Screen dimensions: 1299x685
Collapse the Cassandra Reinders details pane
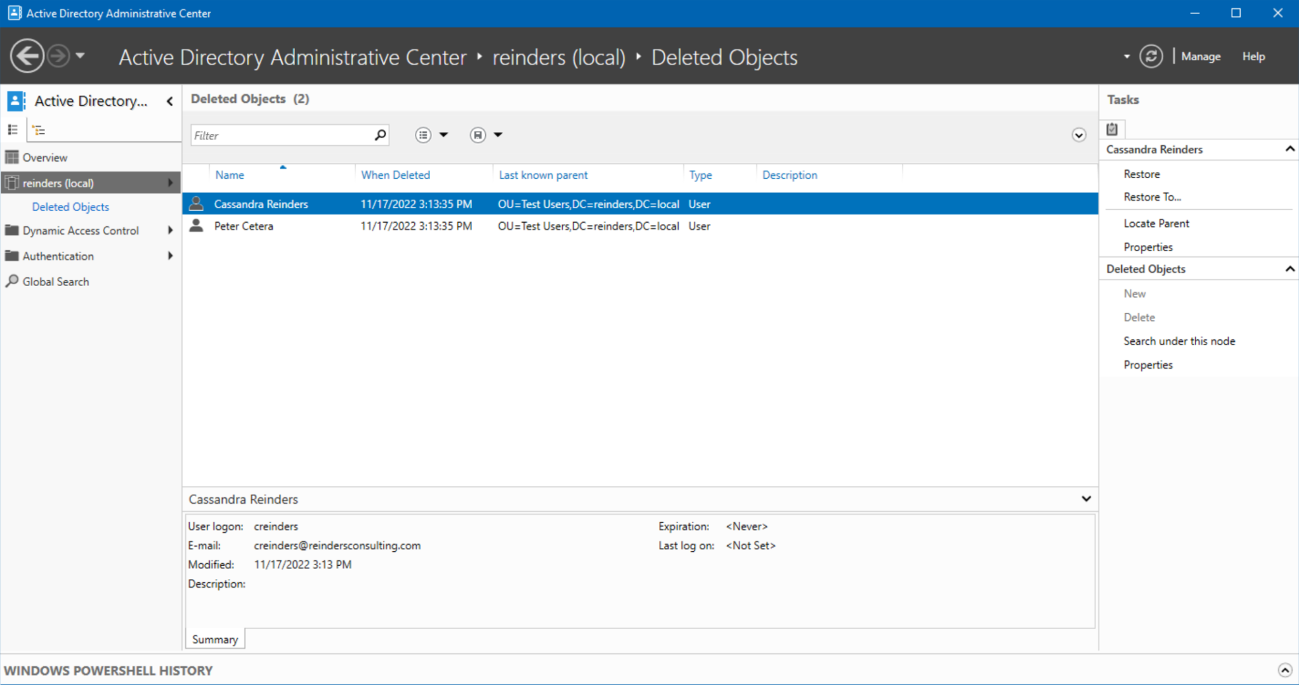point(1086,499)
